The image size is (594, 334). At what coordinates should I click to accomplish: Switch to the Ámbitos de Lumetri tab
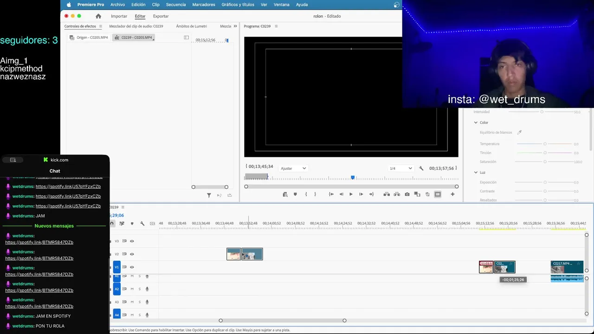tap(192, 26)
